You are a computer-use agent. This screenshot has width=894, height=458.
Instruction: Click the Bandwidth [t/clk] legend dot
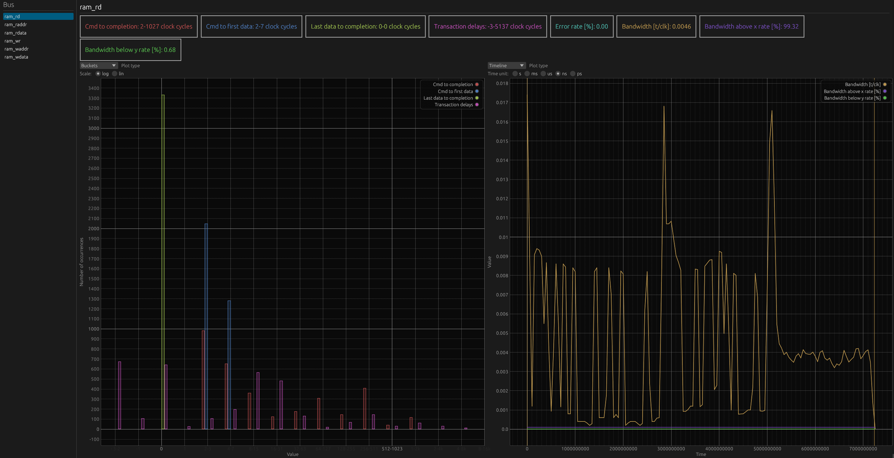coord(885,84)
